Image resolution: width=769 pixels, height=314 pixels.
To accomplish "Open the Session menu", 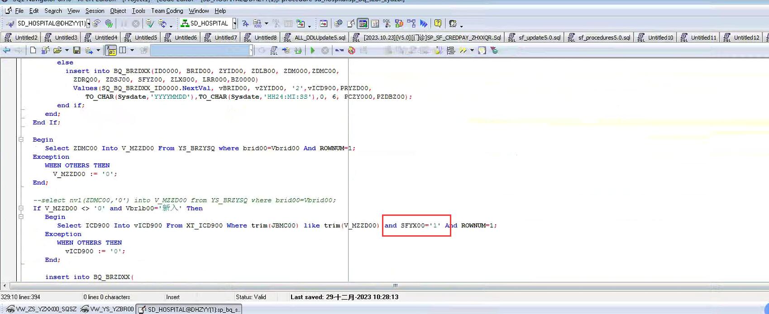I will point(95,11).
